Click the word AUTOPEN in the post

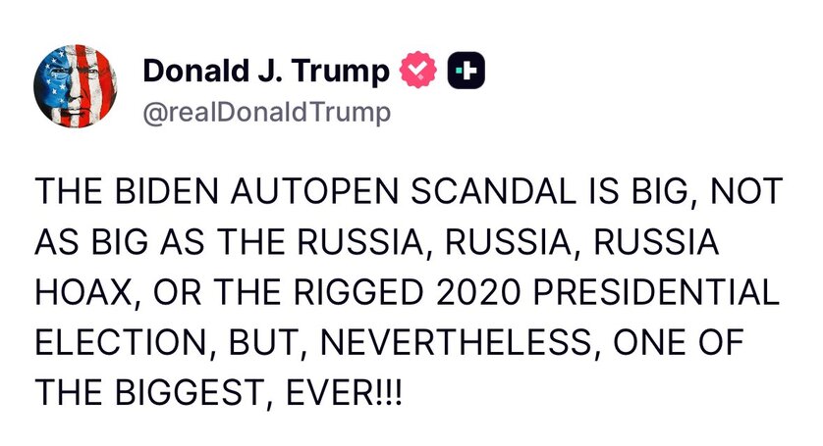pos(314,191)
